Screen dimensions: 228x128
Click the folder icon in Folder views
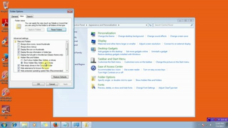coord(19,27)
